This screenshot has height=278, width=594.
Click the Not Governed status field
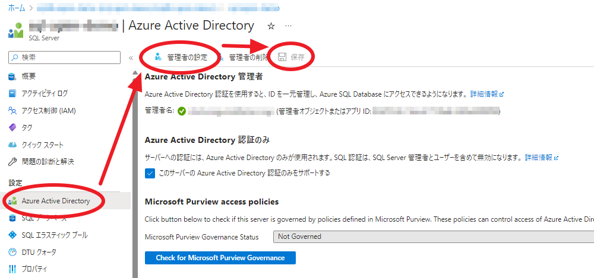(434, 237)
